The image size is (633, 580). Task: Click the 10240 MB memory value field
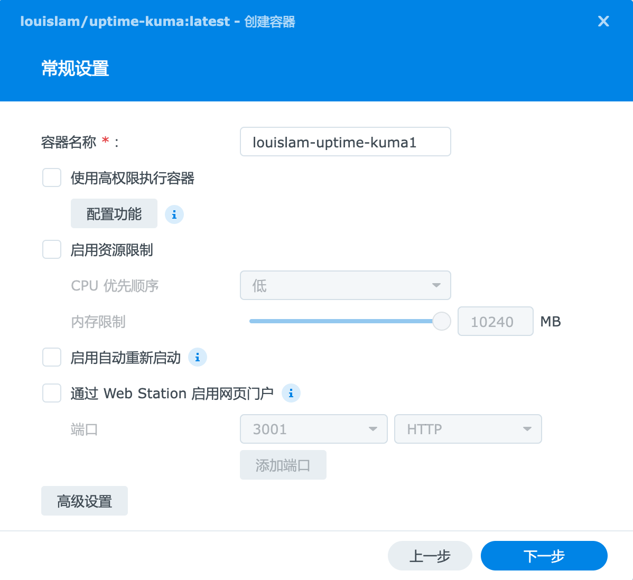tap(495, 321)
